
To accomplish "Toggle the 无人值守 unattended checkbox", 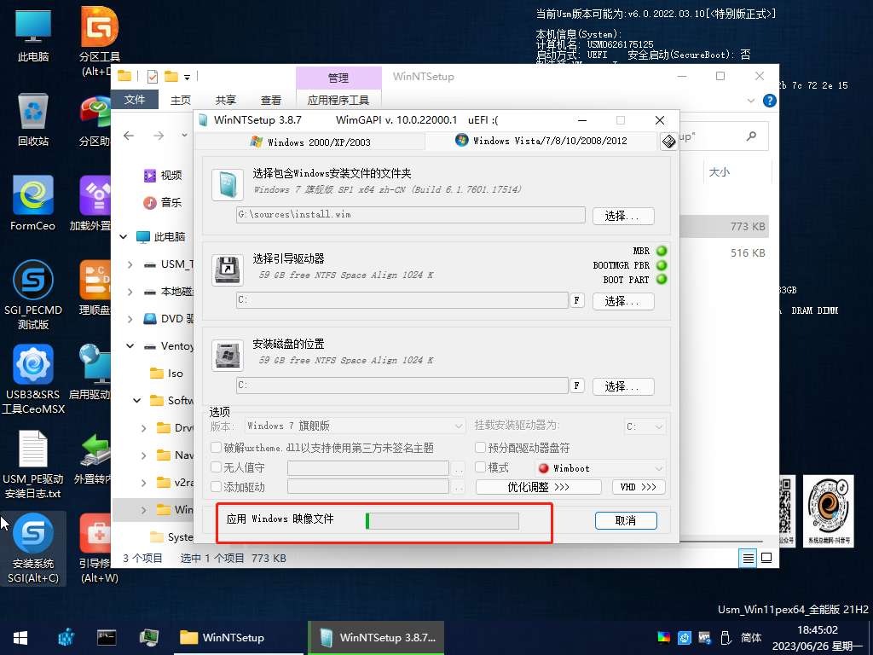I will click(x=216, y=467).
